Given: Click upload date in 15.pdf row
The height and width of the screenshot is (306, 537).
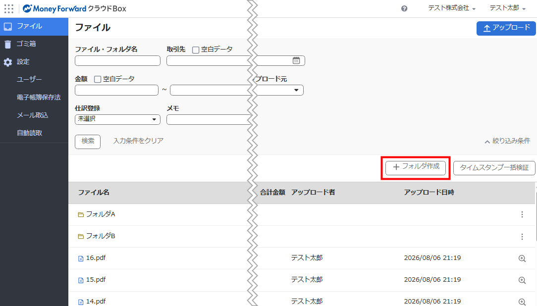Looking at the screenshot, I should 432,280.
